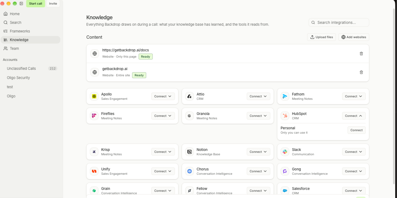The height and width of the screenshot is (198, 397).
Task: Click the Apollo integration logo
Action: 94,96
